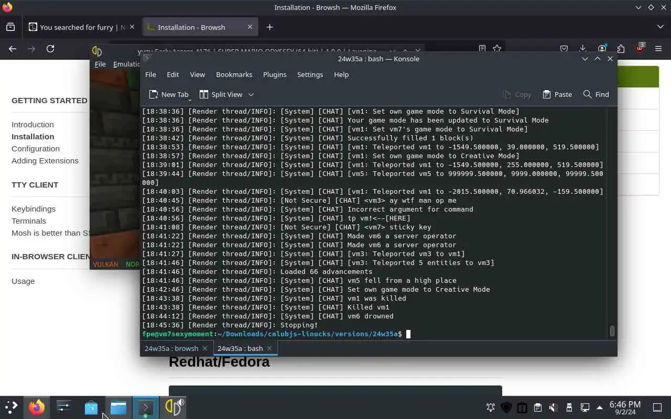Open the Keybindings sidebar link
The image size is (671, 419).
(34, 209)
